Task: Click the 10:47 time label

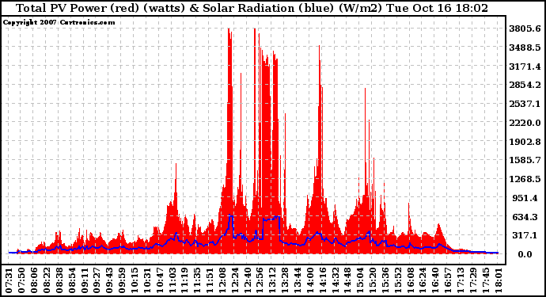Action: [x=159, y=280]
